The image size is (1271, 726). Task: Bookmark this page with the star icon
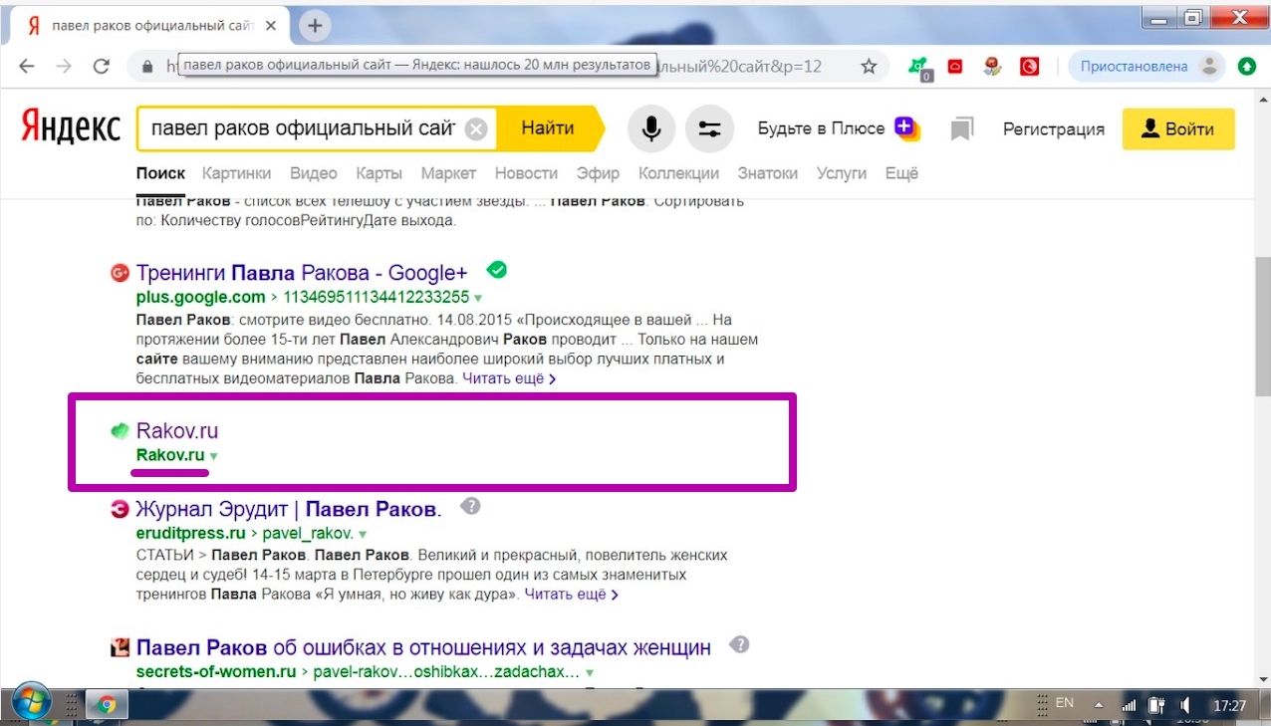tap(869, 67)
